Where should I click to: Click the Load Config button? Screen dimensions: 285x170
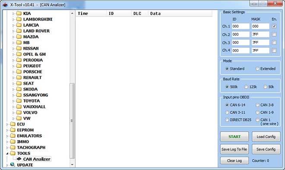click(x=266, y=137)
